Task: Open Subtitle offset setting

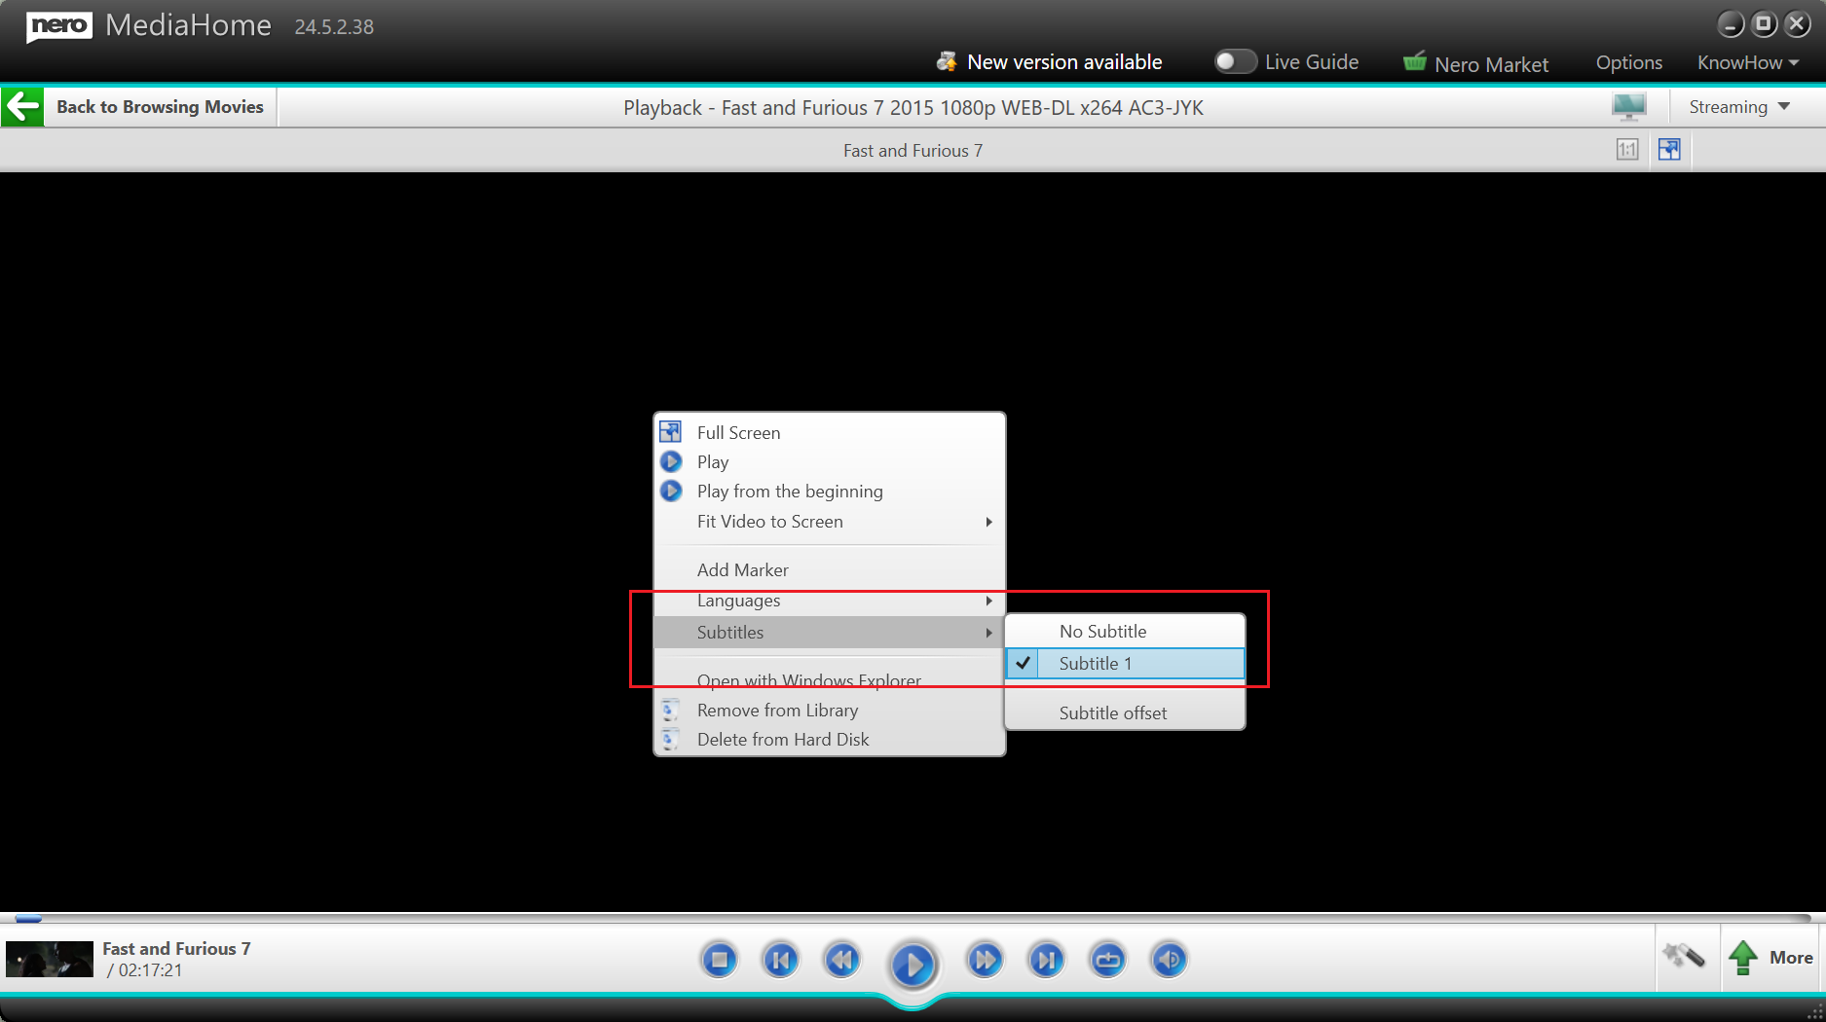Action: tap(1125, 713)
